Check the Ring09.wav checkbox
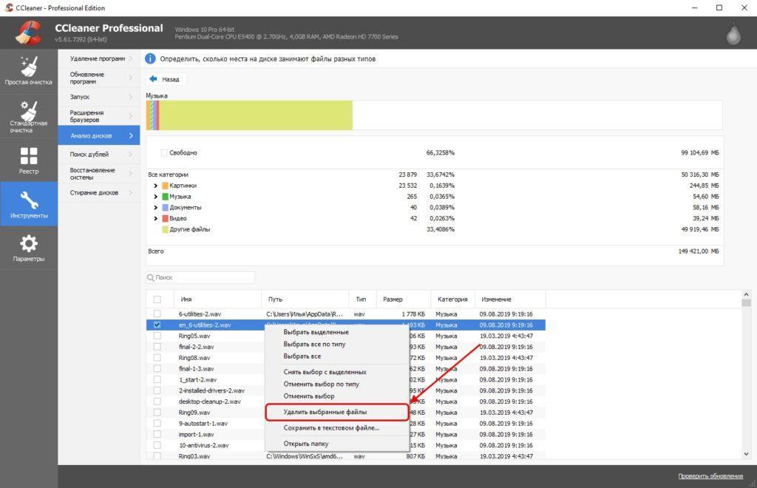 157,413
